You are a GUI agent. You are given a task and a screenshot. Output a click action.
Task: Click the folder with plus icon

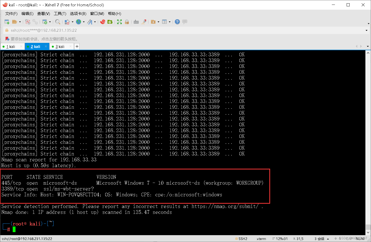[153, 22]
